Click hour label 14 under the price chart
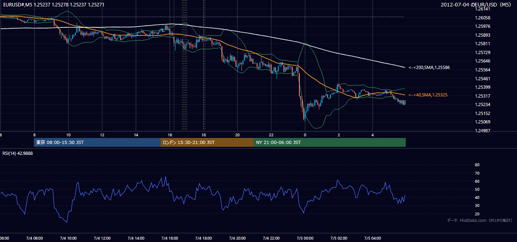Viewport: 517px width, 242px height. 136,135
